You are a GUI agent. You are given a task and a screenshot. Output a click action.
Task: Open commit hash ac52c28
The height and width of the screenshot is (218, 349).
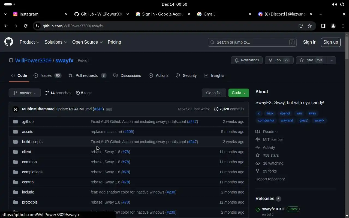pyautogui.click(x=185, y=109)
